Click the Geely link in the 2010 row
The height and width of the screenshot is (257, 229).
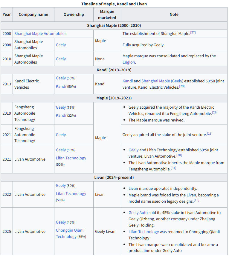click(61, 59)
